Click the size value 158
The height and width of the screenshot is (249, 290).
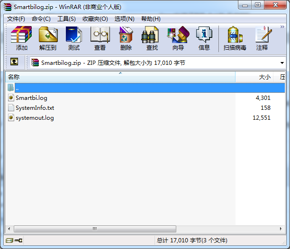tap(265, 107)
